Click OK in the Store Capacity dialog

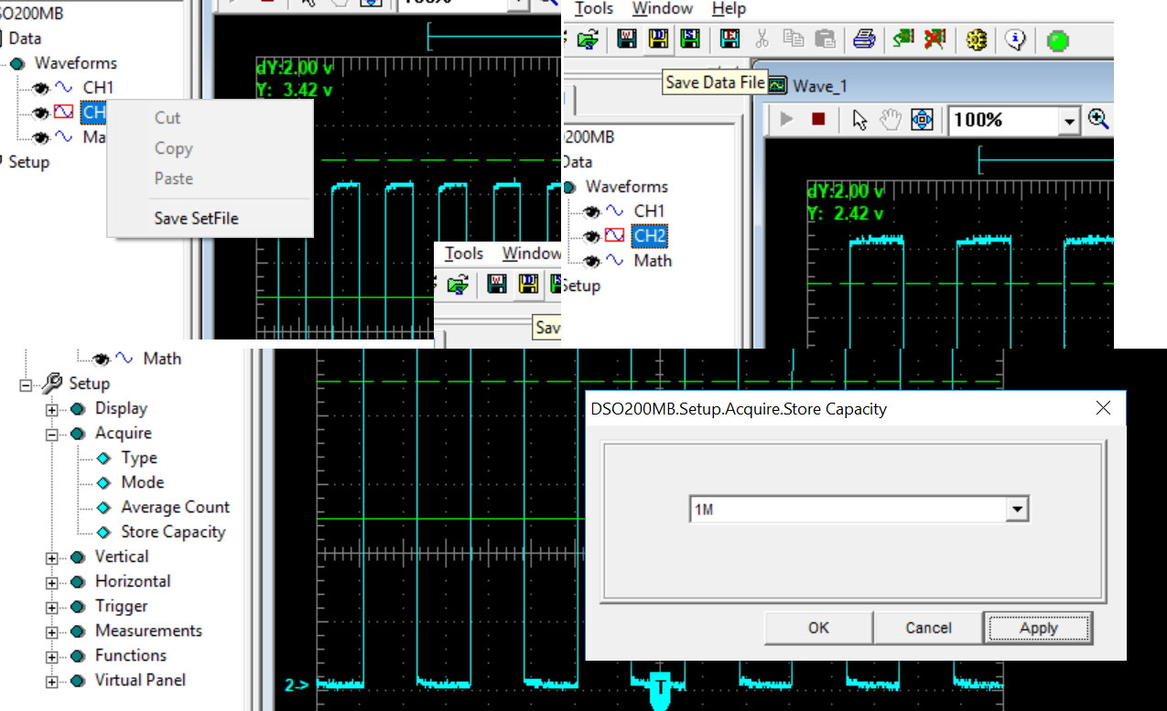click(818, 628)
